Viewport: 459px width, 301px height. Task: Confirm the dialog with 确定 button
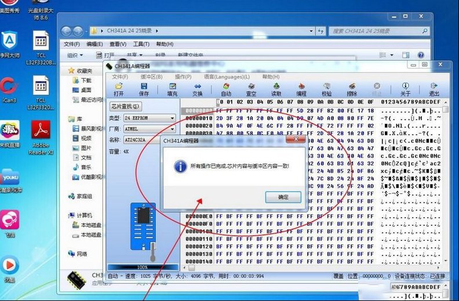(283, 197)
